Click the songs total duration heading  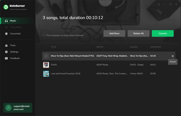[73, 18]
